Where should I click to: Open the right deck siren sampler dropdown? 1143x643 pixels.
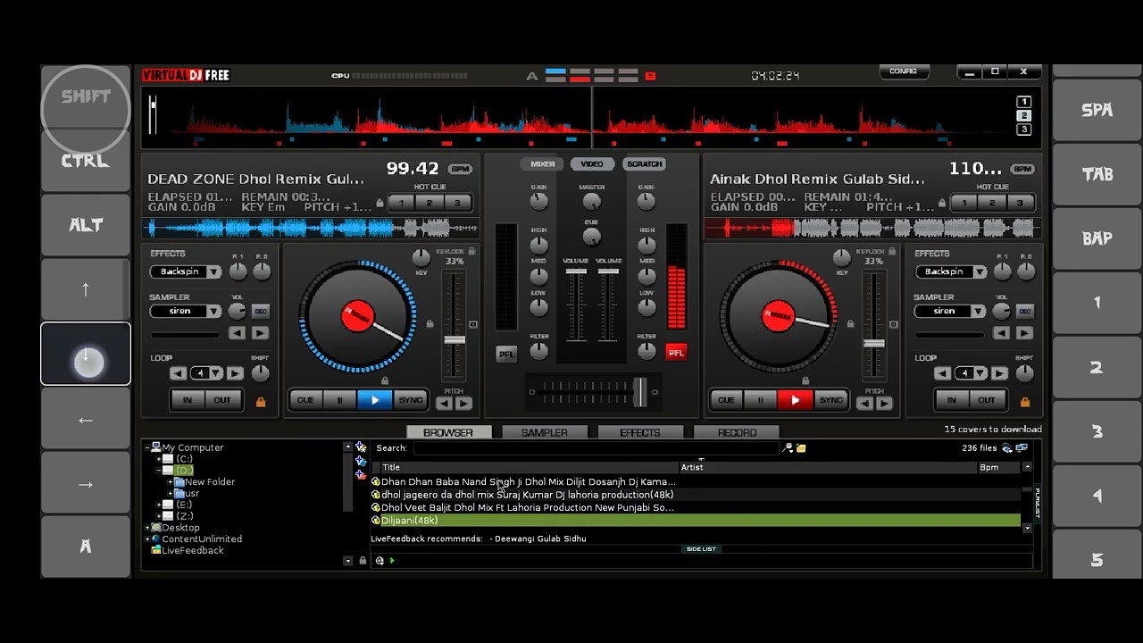coord(979,311)
